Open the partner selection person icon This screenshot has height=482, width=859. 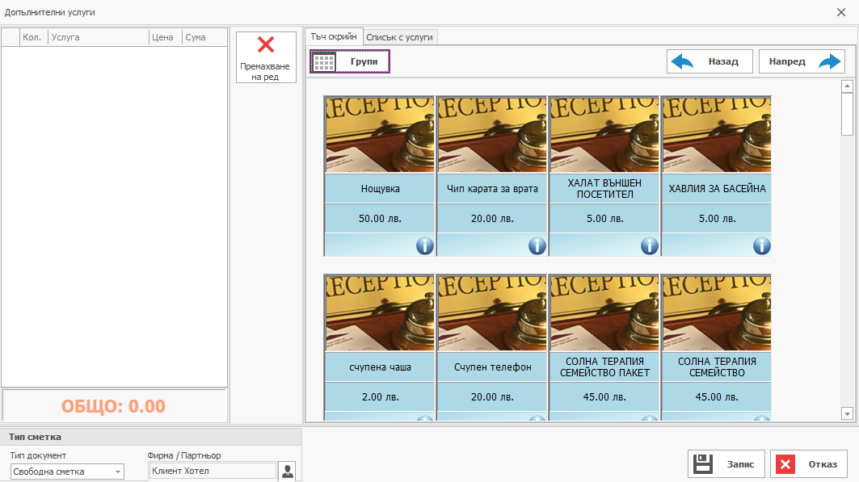pyautogui.click(x=287, y=471)
